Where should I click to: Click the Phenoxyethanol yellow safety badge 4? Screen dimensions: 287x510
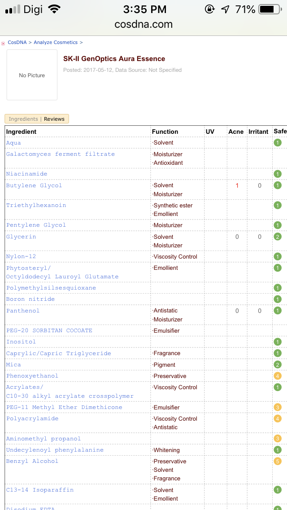pos(278,376)
